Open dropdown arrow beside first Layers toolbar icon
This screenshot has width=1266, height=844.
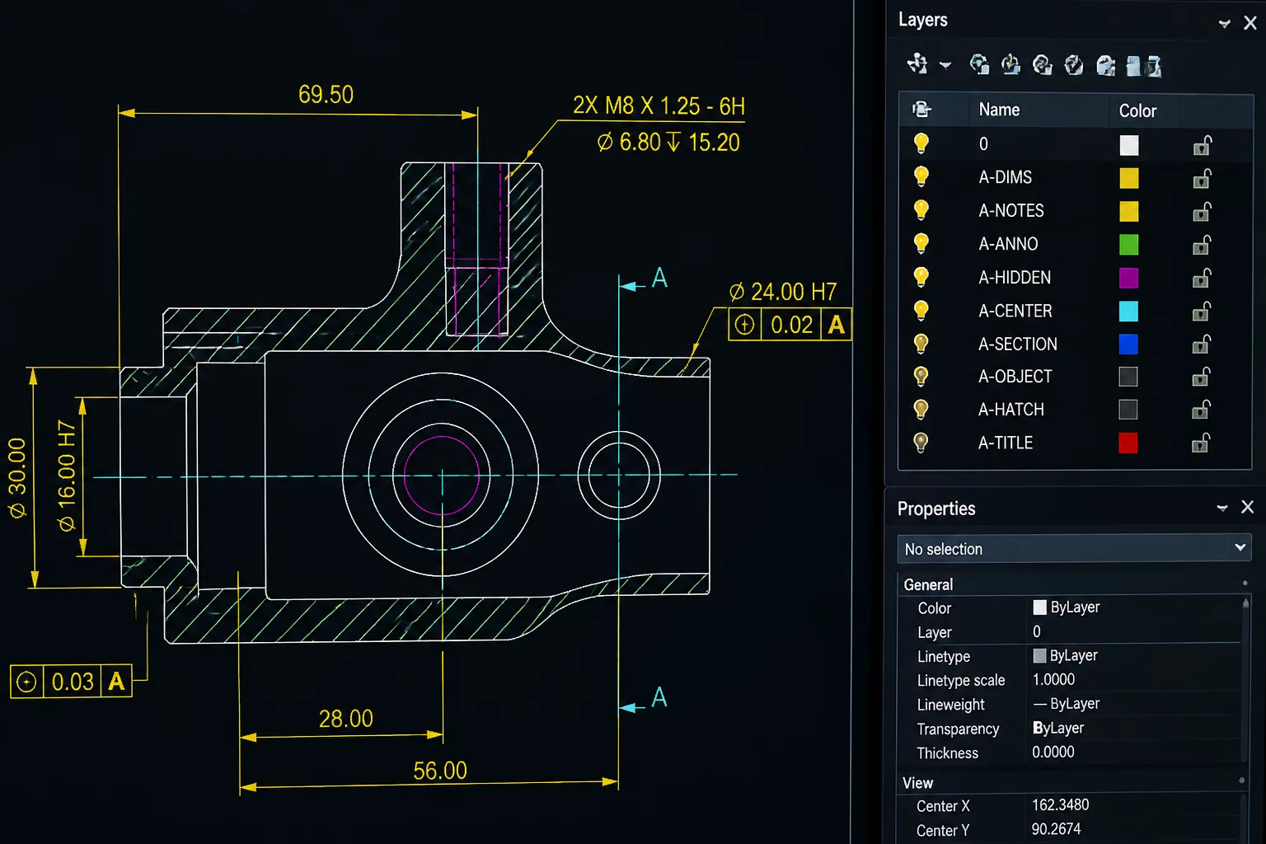point(945,65)
